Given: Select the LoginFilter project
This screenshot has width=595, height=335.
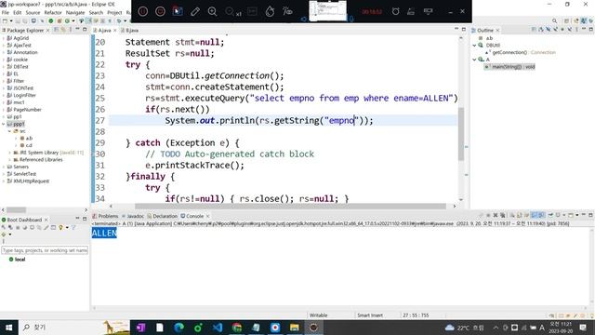Looking at the screenshot, I should coord(24,95).
